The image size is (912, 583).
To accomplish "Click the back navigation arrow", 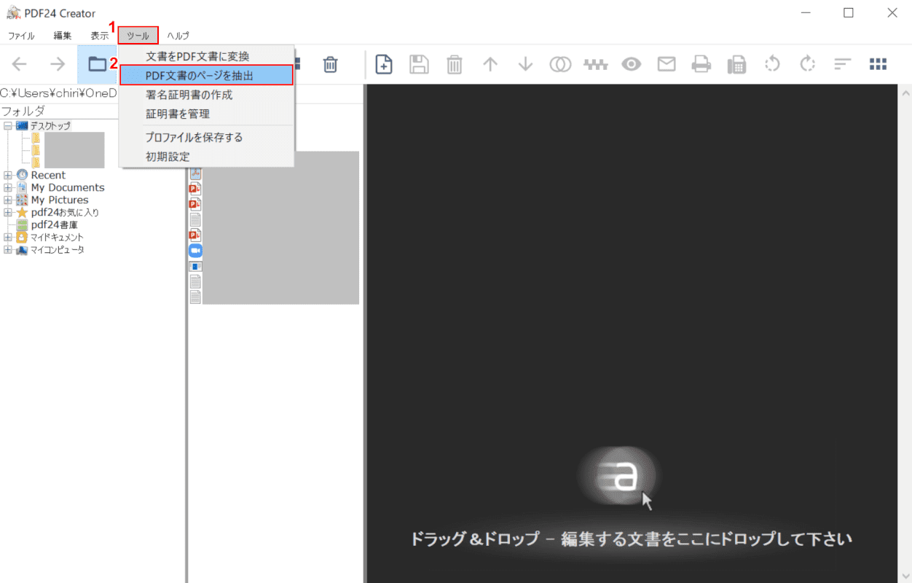I will point(20,64).
